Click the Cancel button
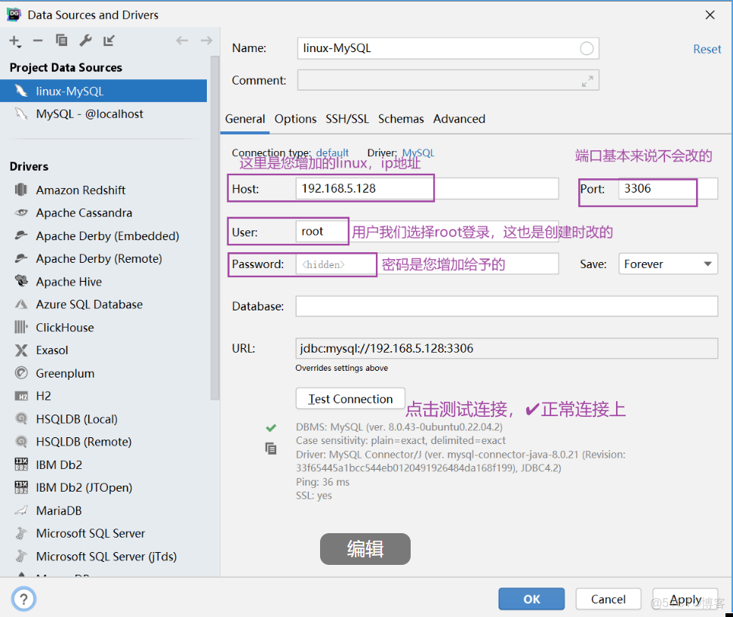Viewport: 733px width, 617px height. (608, 599)
